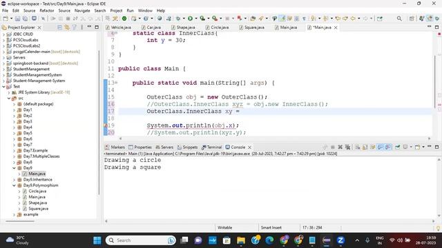The width and height of the screenshot is (442, 248).
Task: Open Zoom app from taskbar
Action: point(340,240)
